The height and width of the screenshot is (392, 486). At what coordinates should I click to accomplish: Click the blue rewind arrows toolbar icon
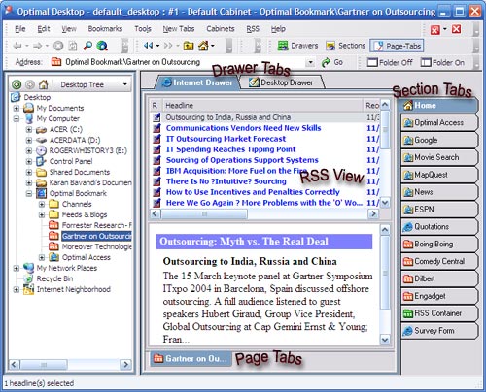point(148,46)
